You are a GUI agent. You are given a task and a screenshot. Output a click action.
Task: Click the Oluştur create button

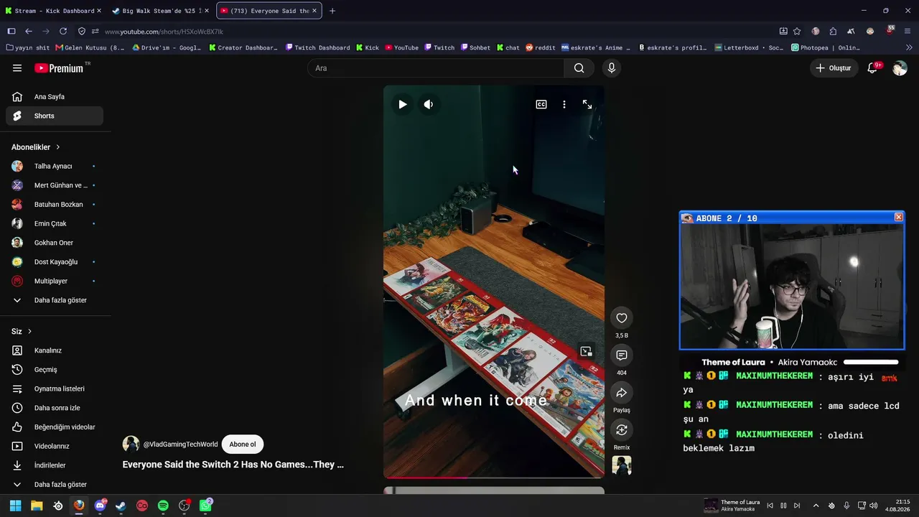834,68
